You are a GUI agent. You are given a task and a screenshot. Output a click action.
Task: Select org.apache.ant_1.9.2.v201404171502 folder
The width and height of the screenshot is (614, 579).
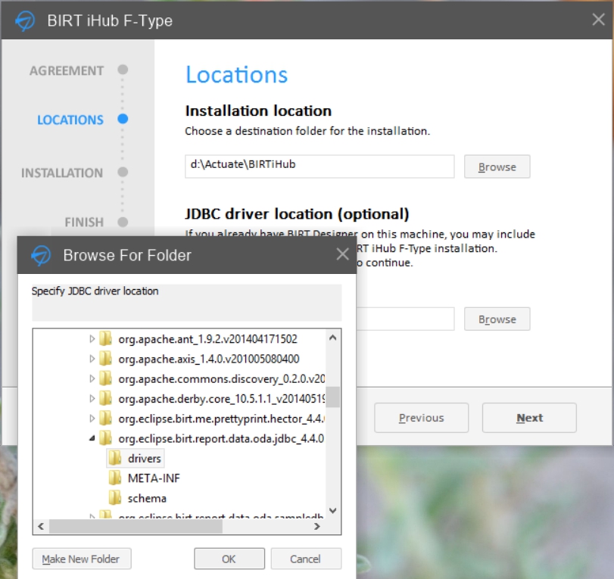click(x=208, y=339)
